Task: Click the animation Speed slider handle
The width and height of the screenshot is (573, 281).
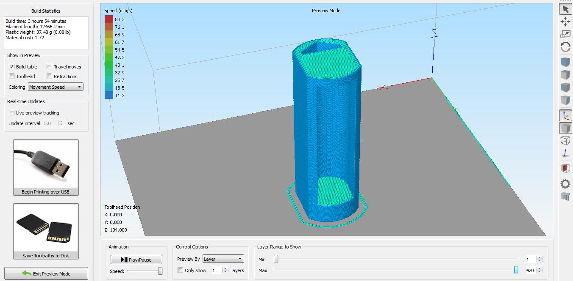Action: tap(160, 271)
